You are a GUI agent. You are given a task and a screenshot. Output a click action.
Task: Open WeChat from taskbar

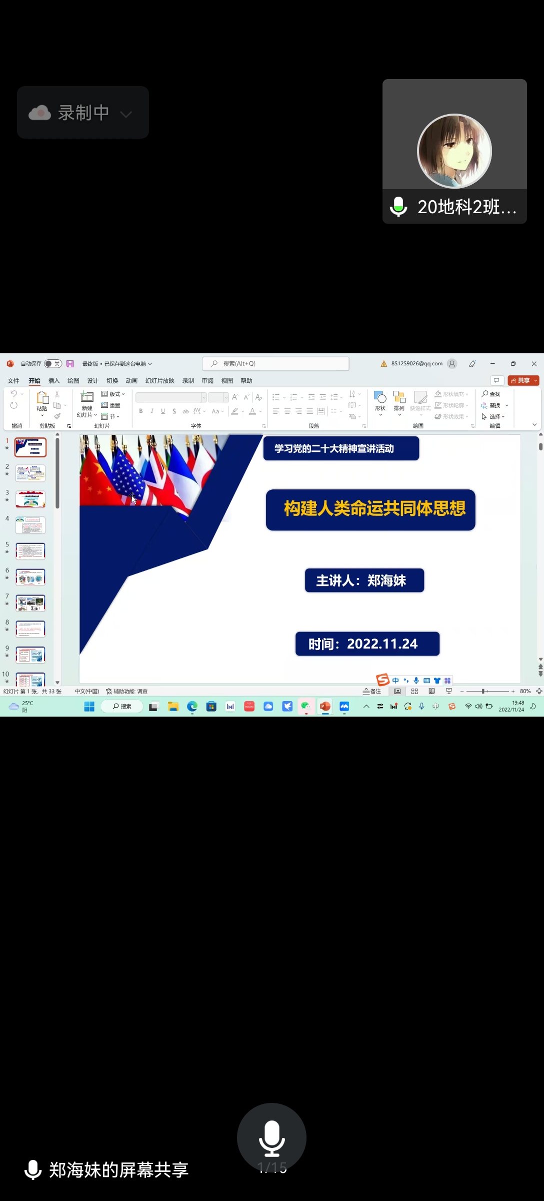click(x=306, y=706)
